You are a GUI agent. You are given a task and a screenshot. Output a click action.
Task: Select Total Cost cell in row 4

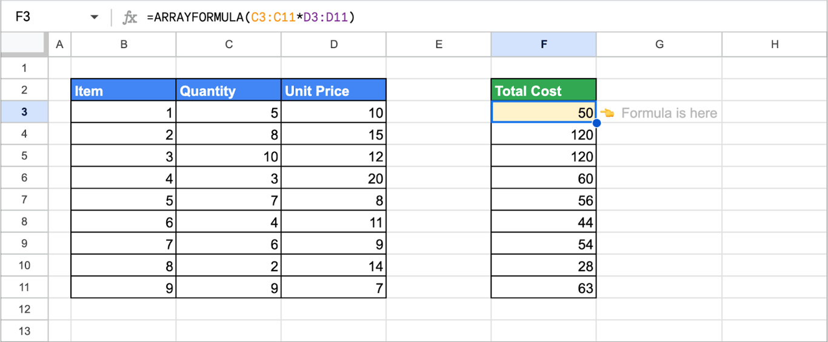click(x=544, y=134)
